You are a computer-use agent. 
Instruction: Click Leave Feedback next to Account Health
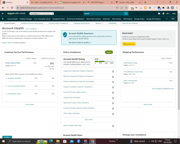(x=31, y=29)
